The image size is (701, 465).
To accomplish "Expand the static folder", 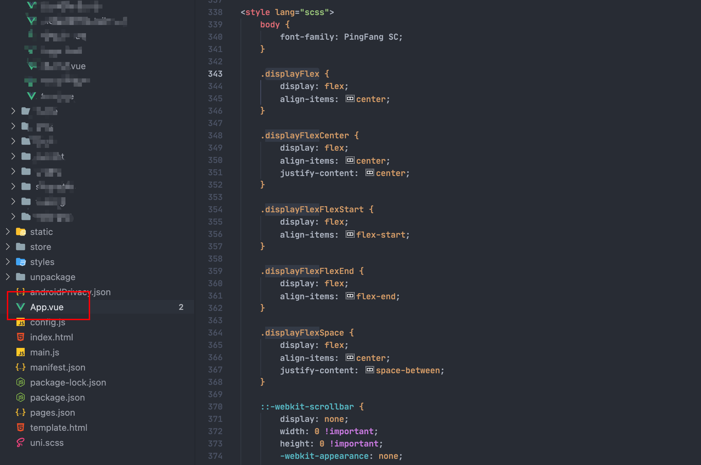I will tap(8, 232).
